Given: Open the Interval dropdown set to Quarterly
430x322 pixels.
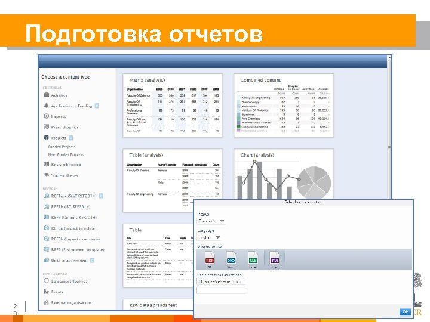Looking at the screenshot, I should tap(211, 221).
